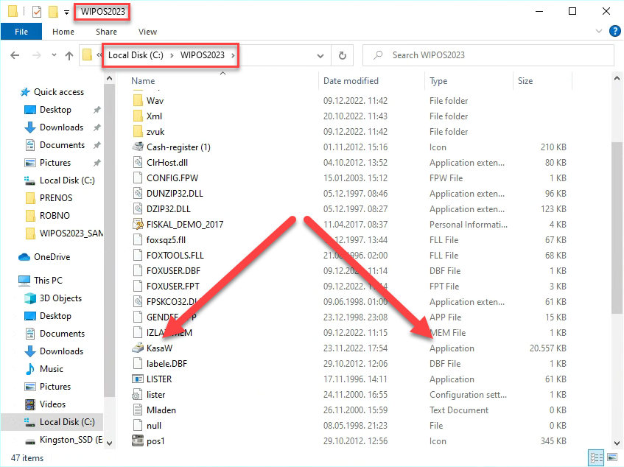The width and height of the screenshot is (624, 467).
Task: Click the Up arrow navigation button
Action: 69,55
